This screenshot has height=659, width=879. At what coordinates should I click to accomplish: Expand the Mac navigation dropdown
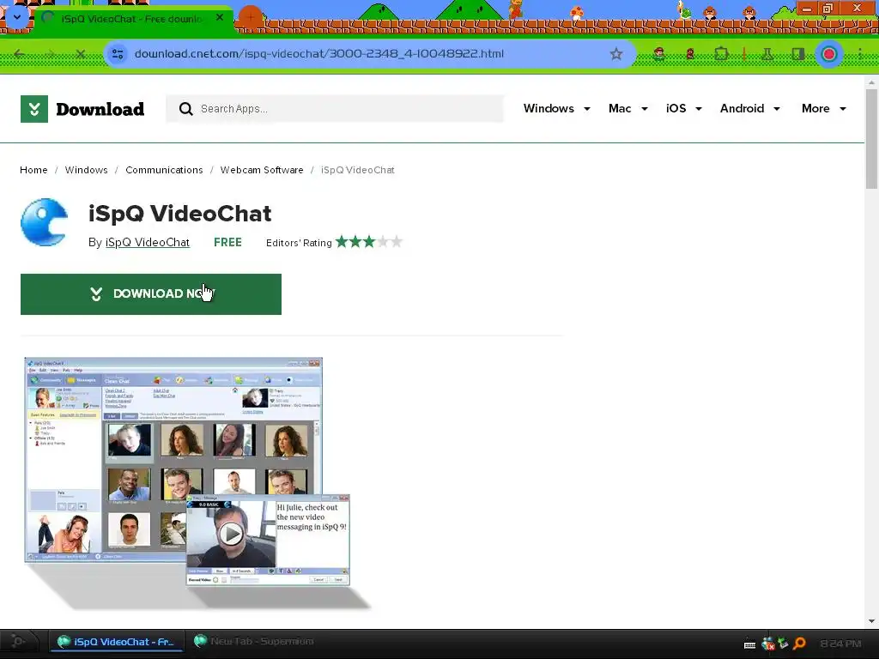[x=627, y=109]
